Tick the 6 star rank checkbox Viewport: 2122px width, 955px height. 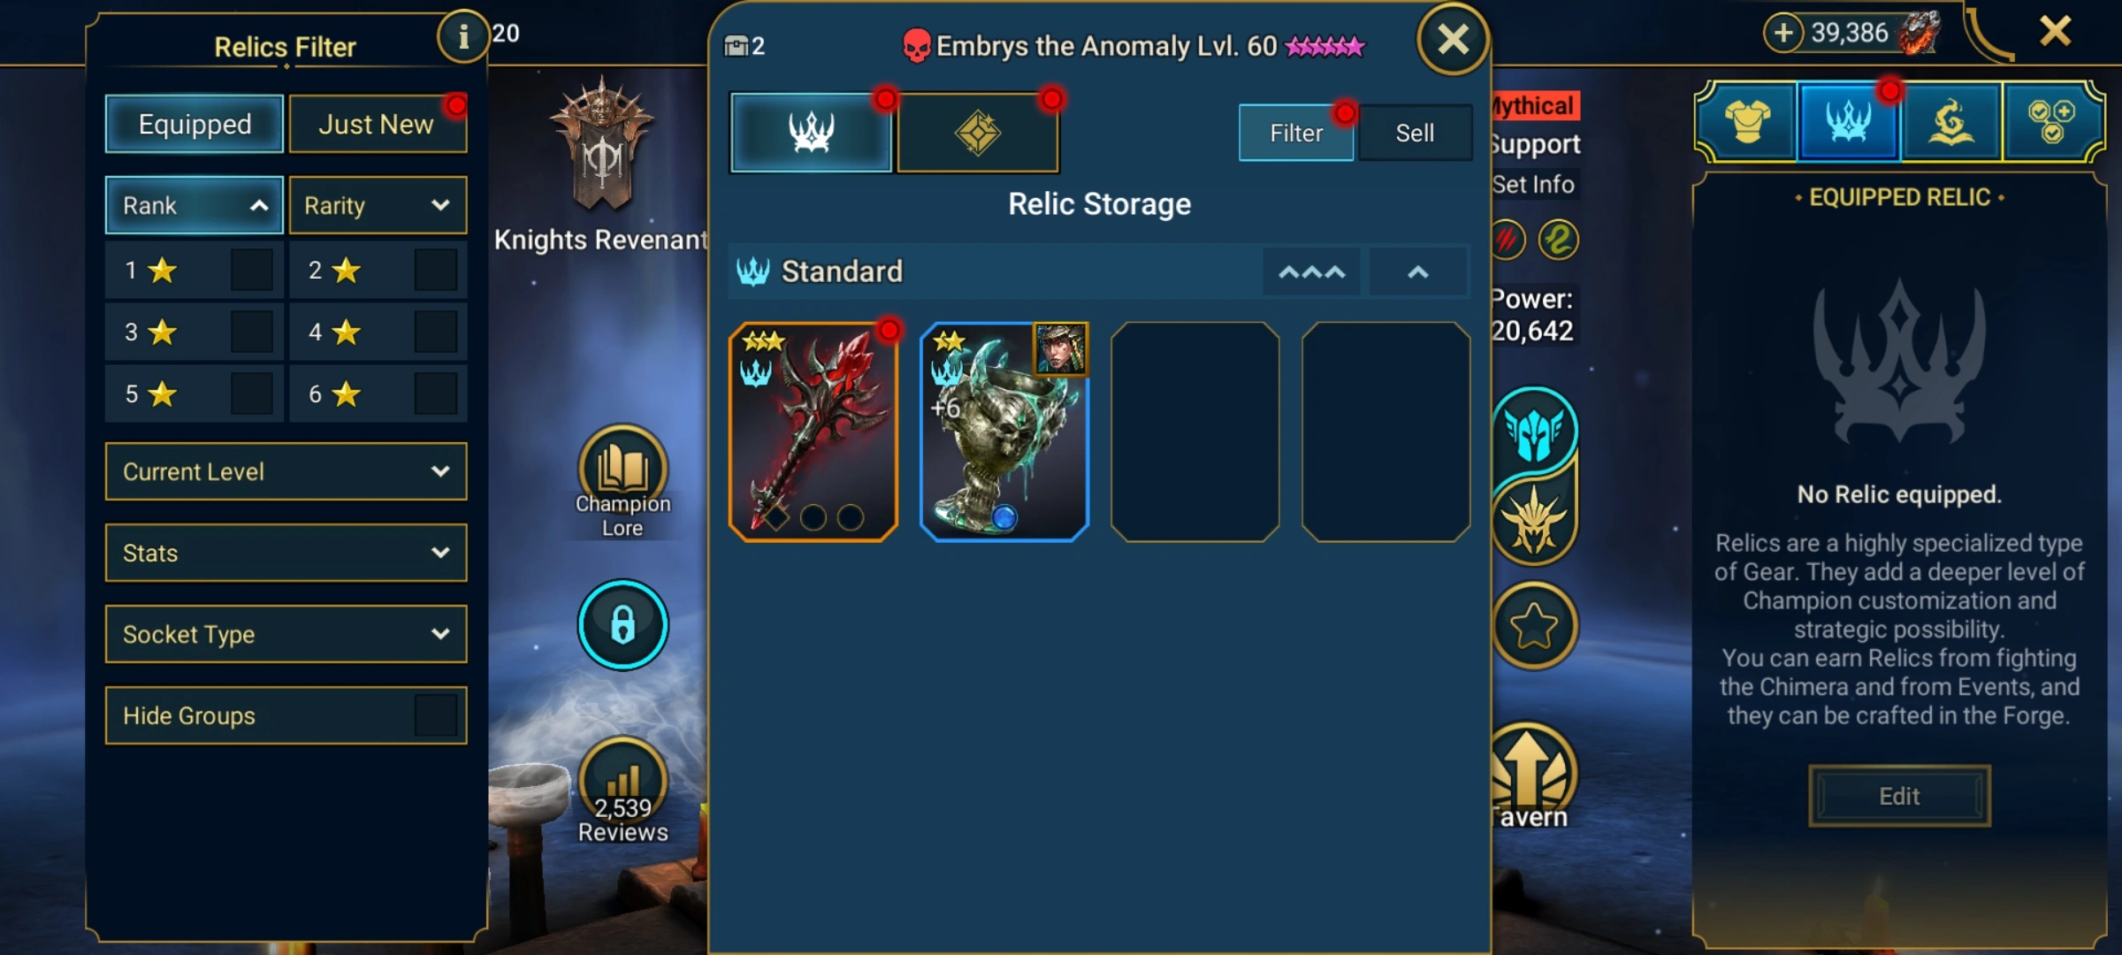coord(435,393)
